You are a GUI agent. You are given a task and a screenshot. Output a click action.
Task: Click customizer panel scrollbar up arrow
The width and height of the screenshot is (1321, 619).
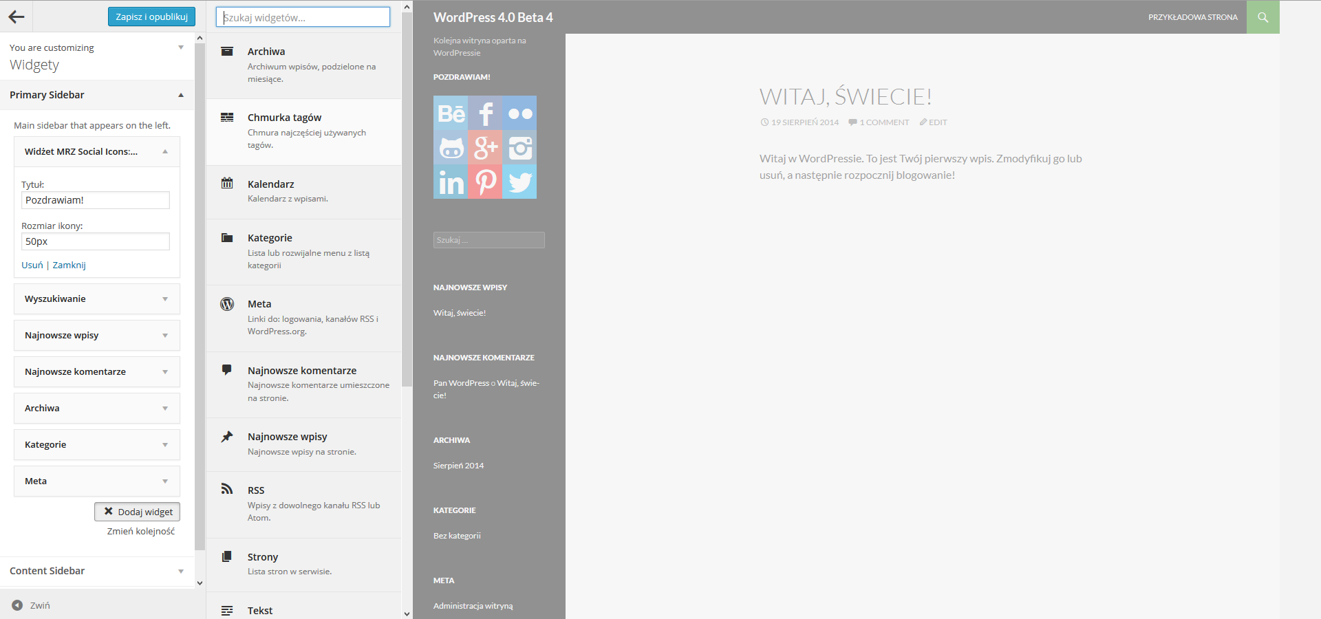point(200,38)
